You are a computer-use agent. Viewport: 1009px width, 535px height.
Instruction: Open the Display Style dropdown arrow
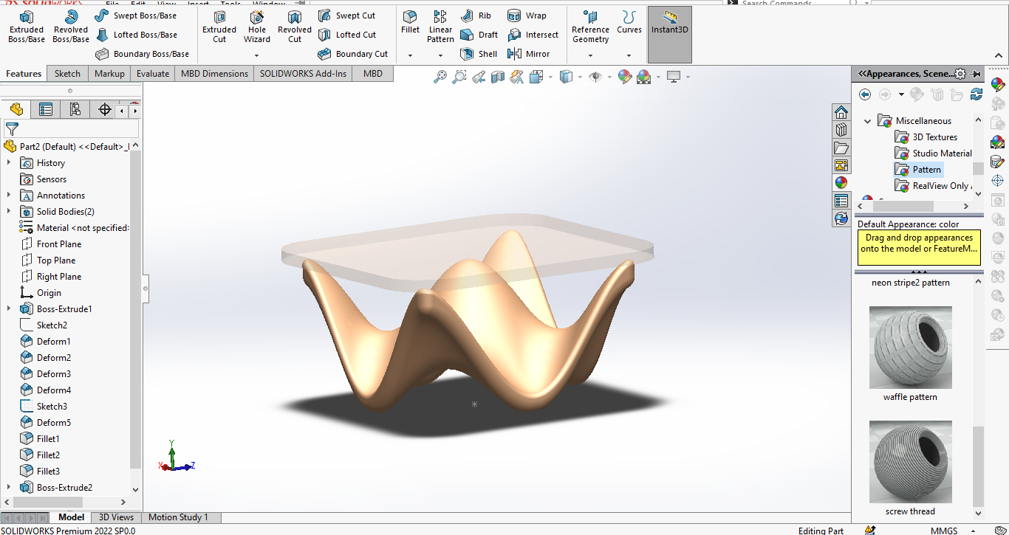coord(580,76)
